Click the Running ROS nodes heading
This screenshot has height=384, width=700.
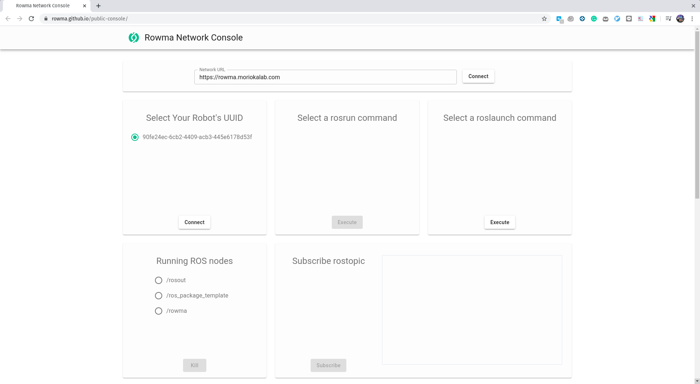(194, 261)
